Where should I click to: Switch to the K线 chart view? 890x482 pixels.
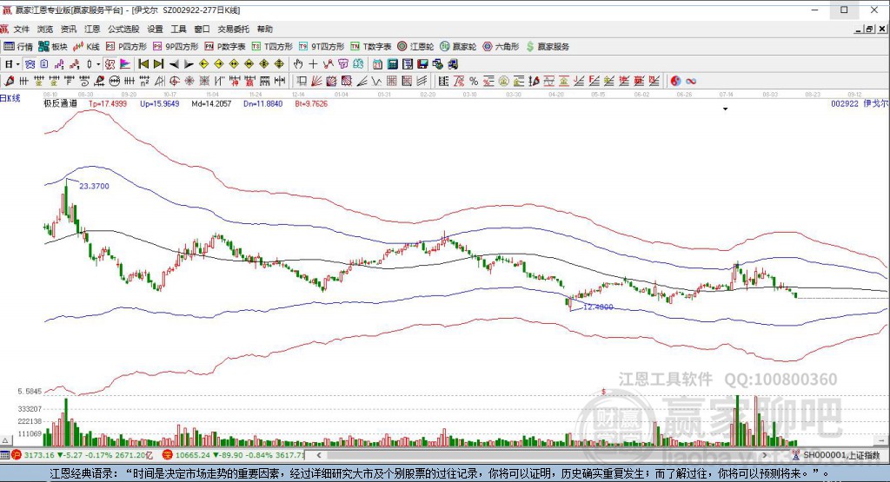(x=86, y=47)
